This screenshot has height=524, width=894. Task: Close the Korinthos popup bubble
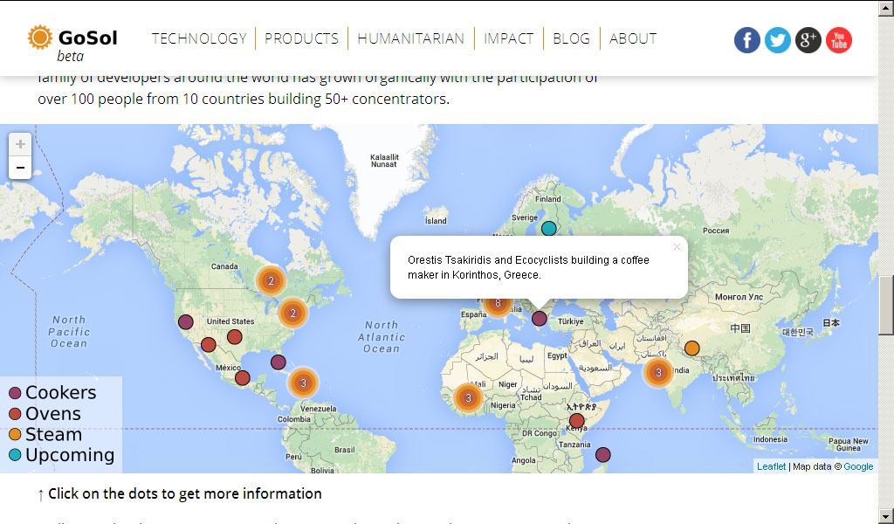tap(677, 247)
